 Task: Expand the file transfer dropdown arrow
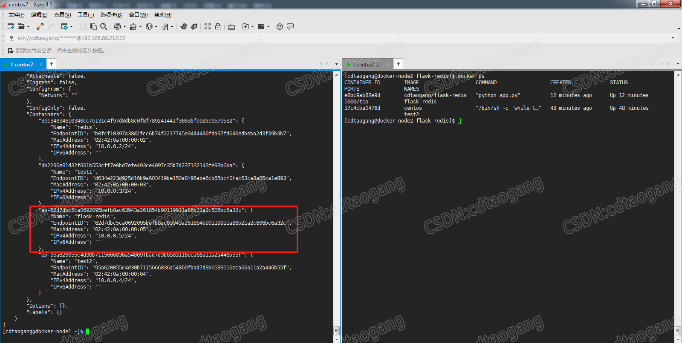[140, 26]
